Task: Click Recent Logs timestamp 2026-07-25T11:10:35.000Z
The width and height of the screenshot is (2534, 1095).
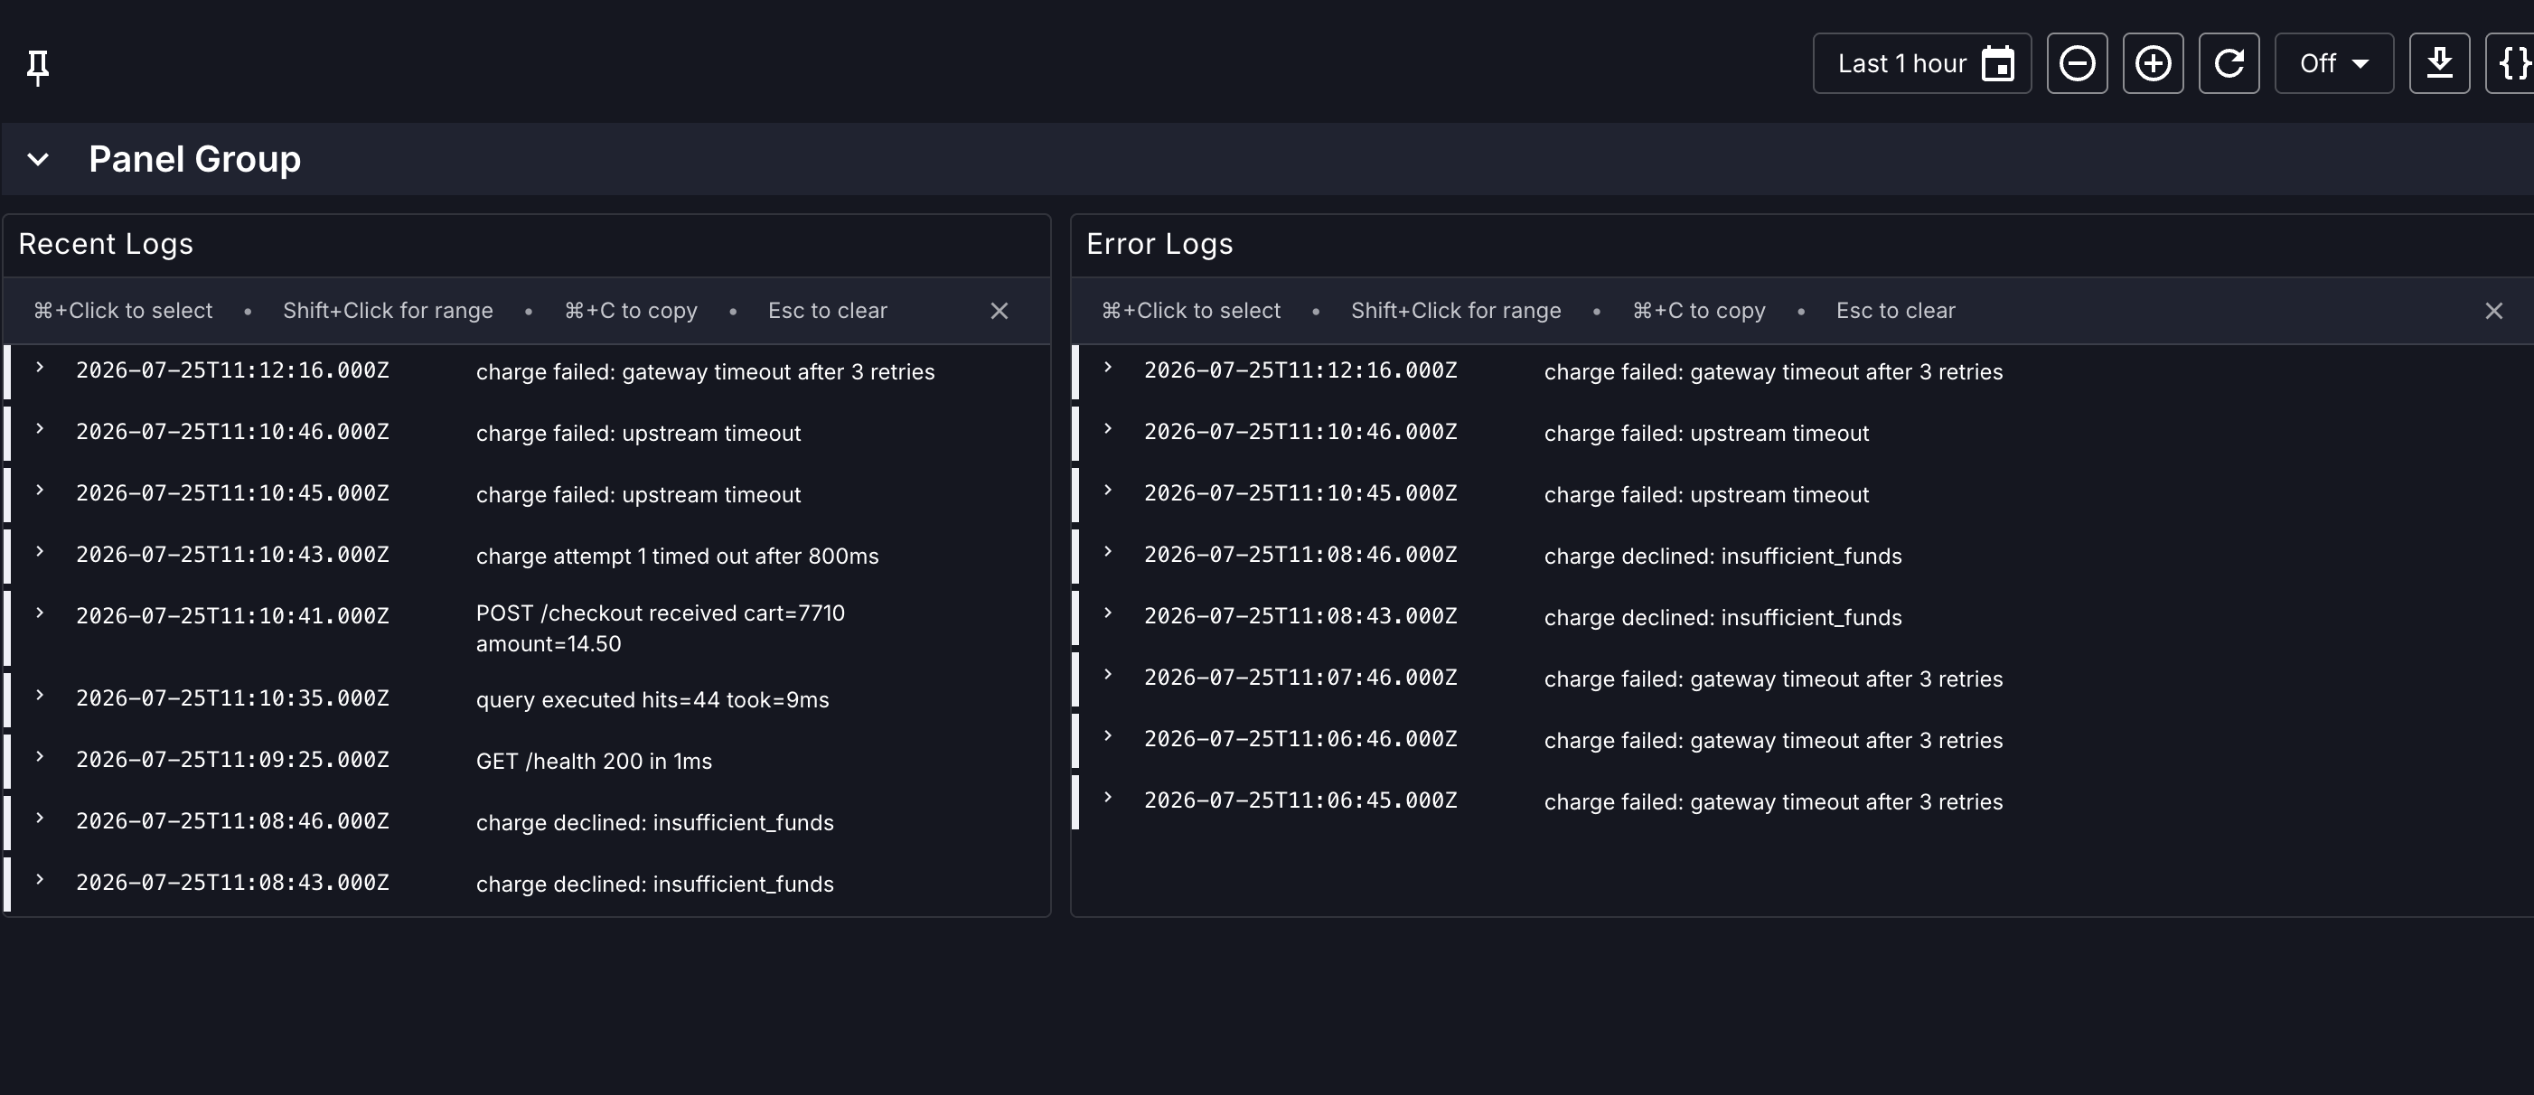Action: tap(232, 698)
